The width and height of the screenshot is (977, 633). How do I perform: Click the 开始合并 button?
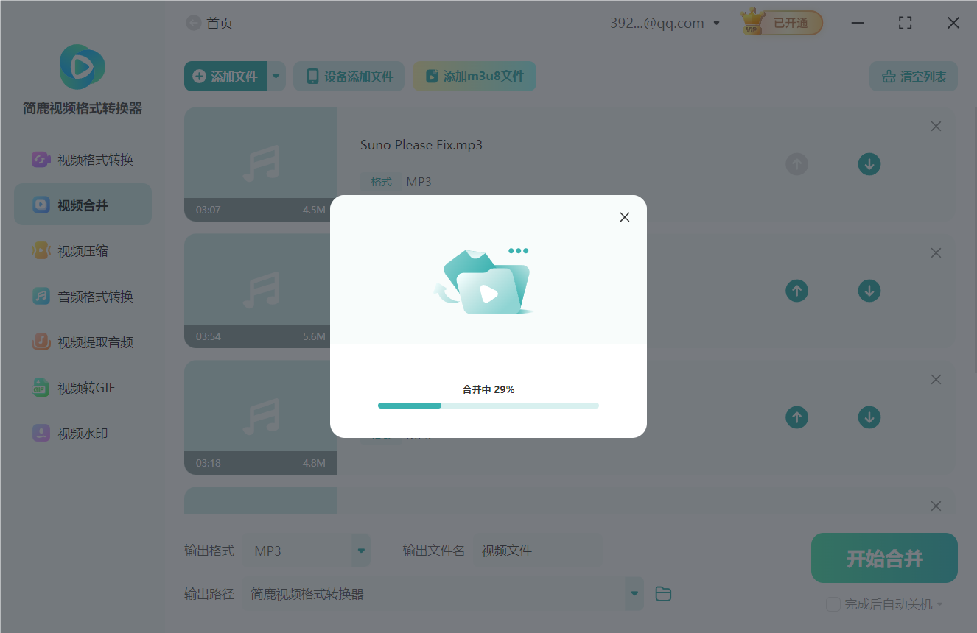(x=883, y=558)
